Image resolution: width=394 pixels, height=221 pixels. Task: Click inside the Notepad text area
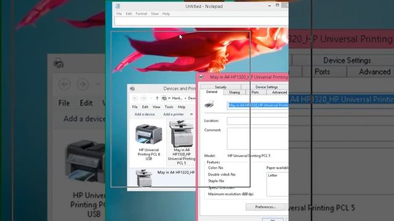click(x=201, y=21)
